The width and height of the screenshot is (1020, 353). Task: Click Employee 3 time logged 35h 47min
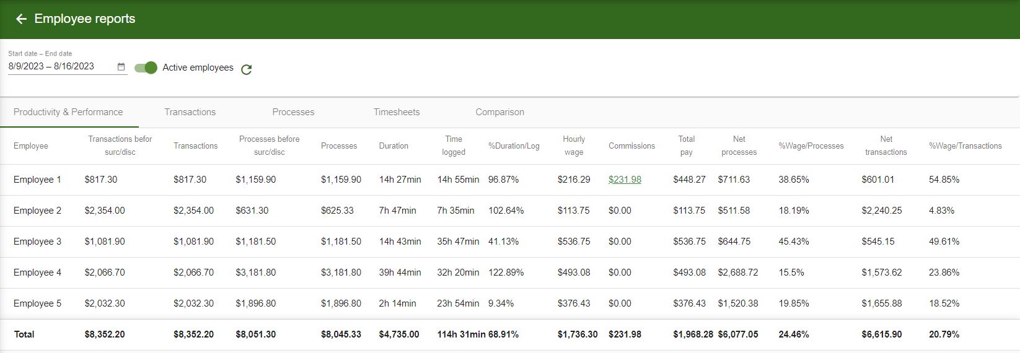tap(458, 242)
